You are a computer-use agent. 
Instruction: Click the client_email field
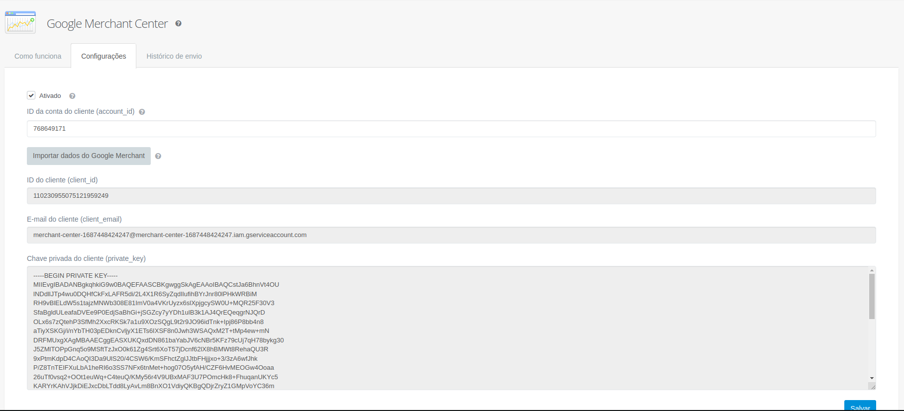pos(451,235)
